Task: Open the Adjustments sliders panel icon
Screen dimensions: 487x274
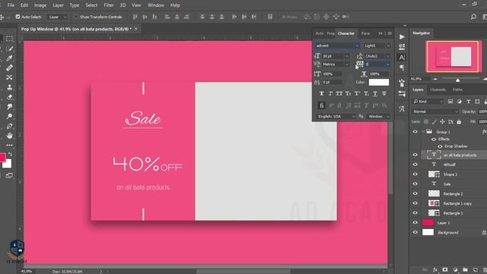Action: [x=402, y=94]
